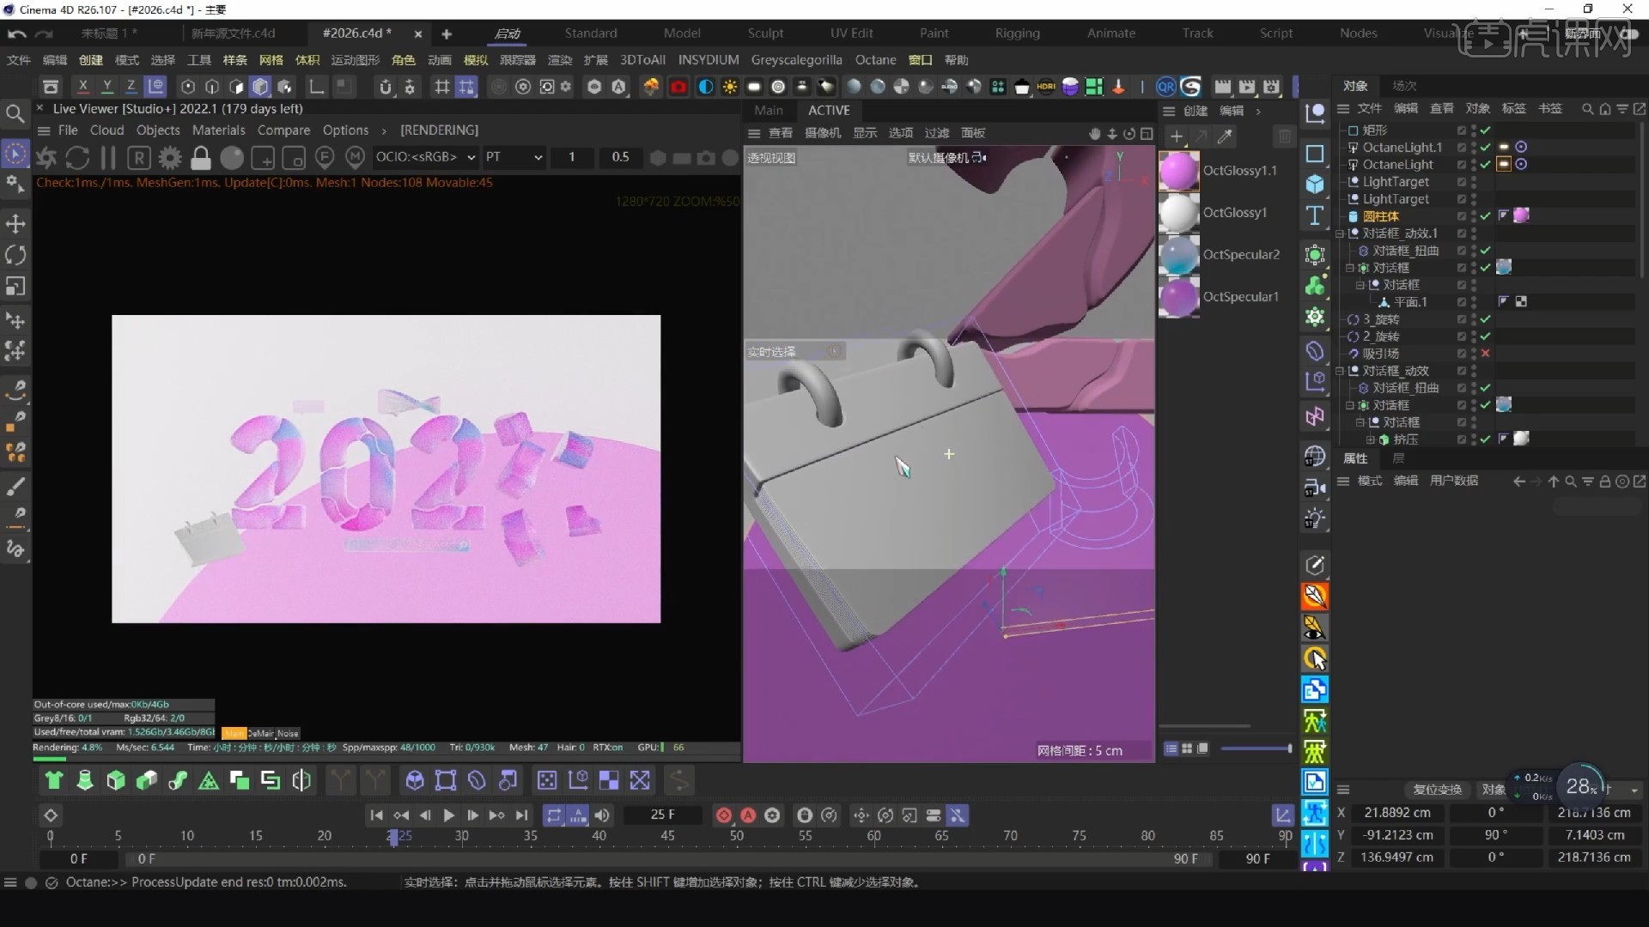Select the OctaneLight.1 object
The height and width of the screenshot is (927, 1649).
[1403, 148]
